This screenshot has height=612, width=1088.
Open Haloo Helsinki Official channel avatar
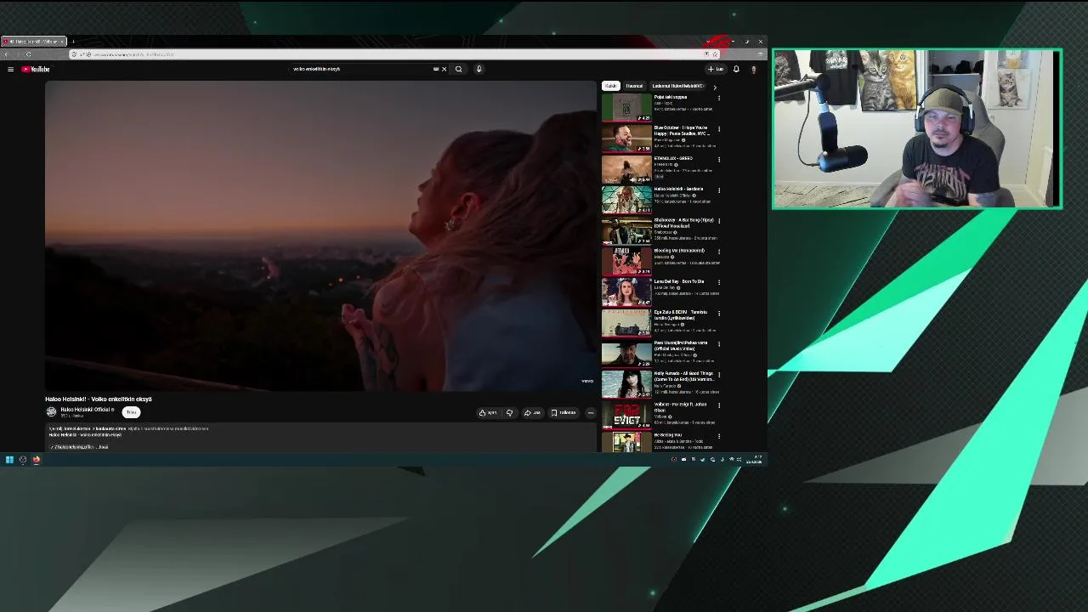[51, 412]
